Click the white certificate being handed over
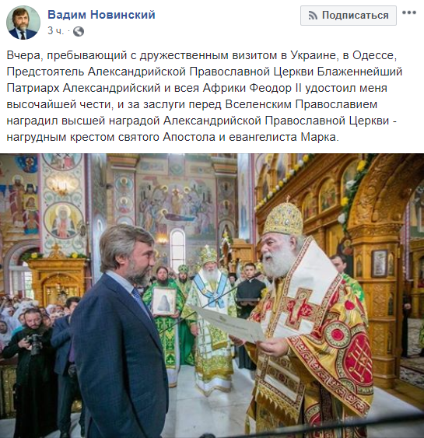Screen dimensions: 424x438 pyautogui.click(x=230, y=323)
